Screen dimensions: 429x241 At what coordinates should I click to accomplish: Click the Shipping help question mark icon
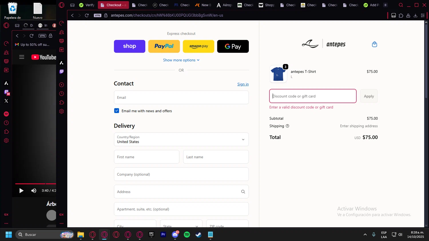pyautogui.click(x=287, y=126)
